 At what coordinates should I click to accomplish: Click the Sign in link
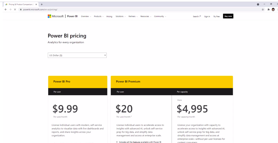(x=207, y=16)
